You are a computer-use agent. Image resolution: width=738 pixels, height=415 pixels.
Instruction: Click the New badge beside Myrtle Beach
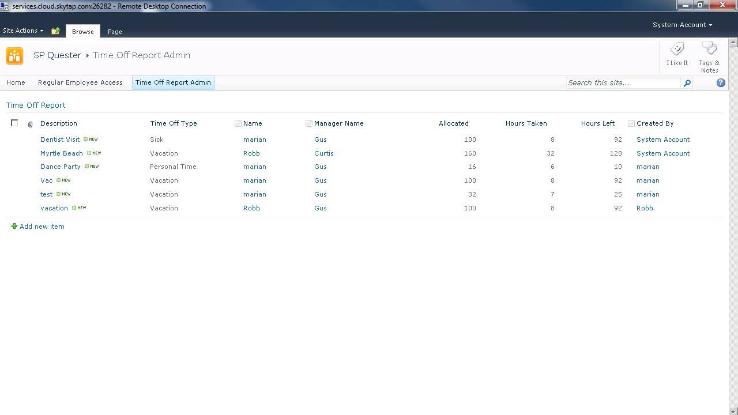tap(94, 153)
